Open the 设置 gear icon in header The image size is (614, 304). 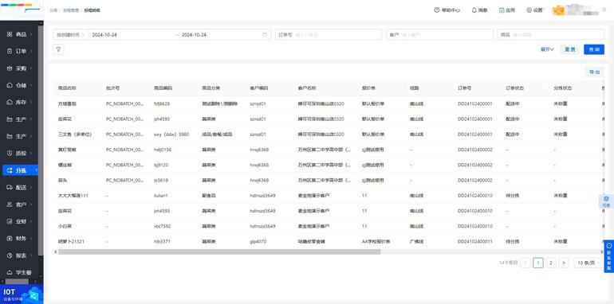pyautogui.click(x=529, y=10)
